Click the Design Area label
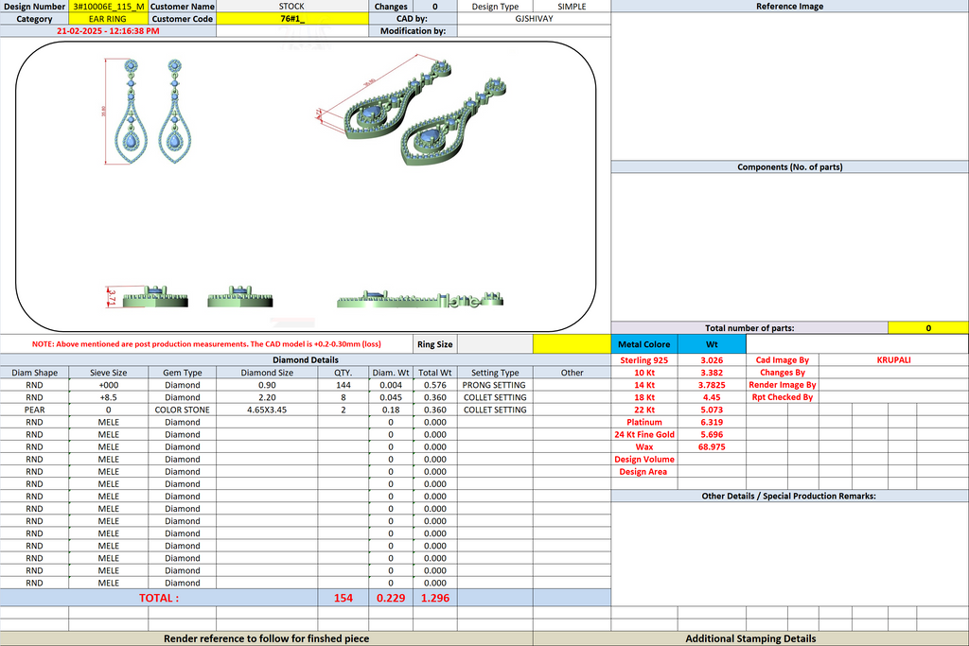 643,471
